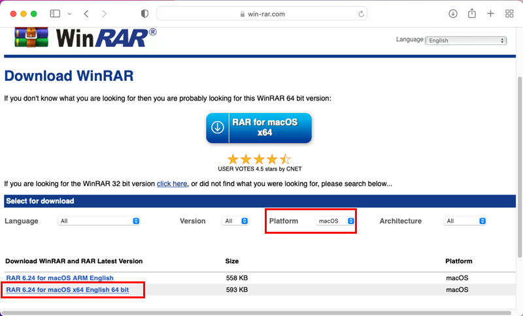Open a new tab with plus icon
The height and width of the screenshot is (316, 523).
click(490, 14)
